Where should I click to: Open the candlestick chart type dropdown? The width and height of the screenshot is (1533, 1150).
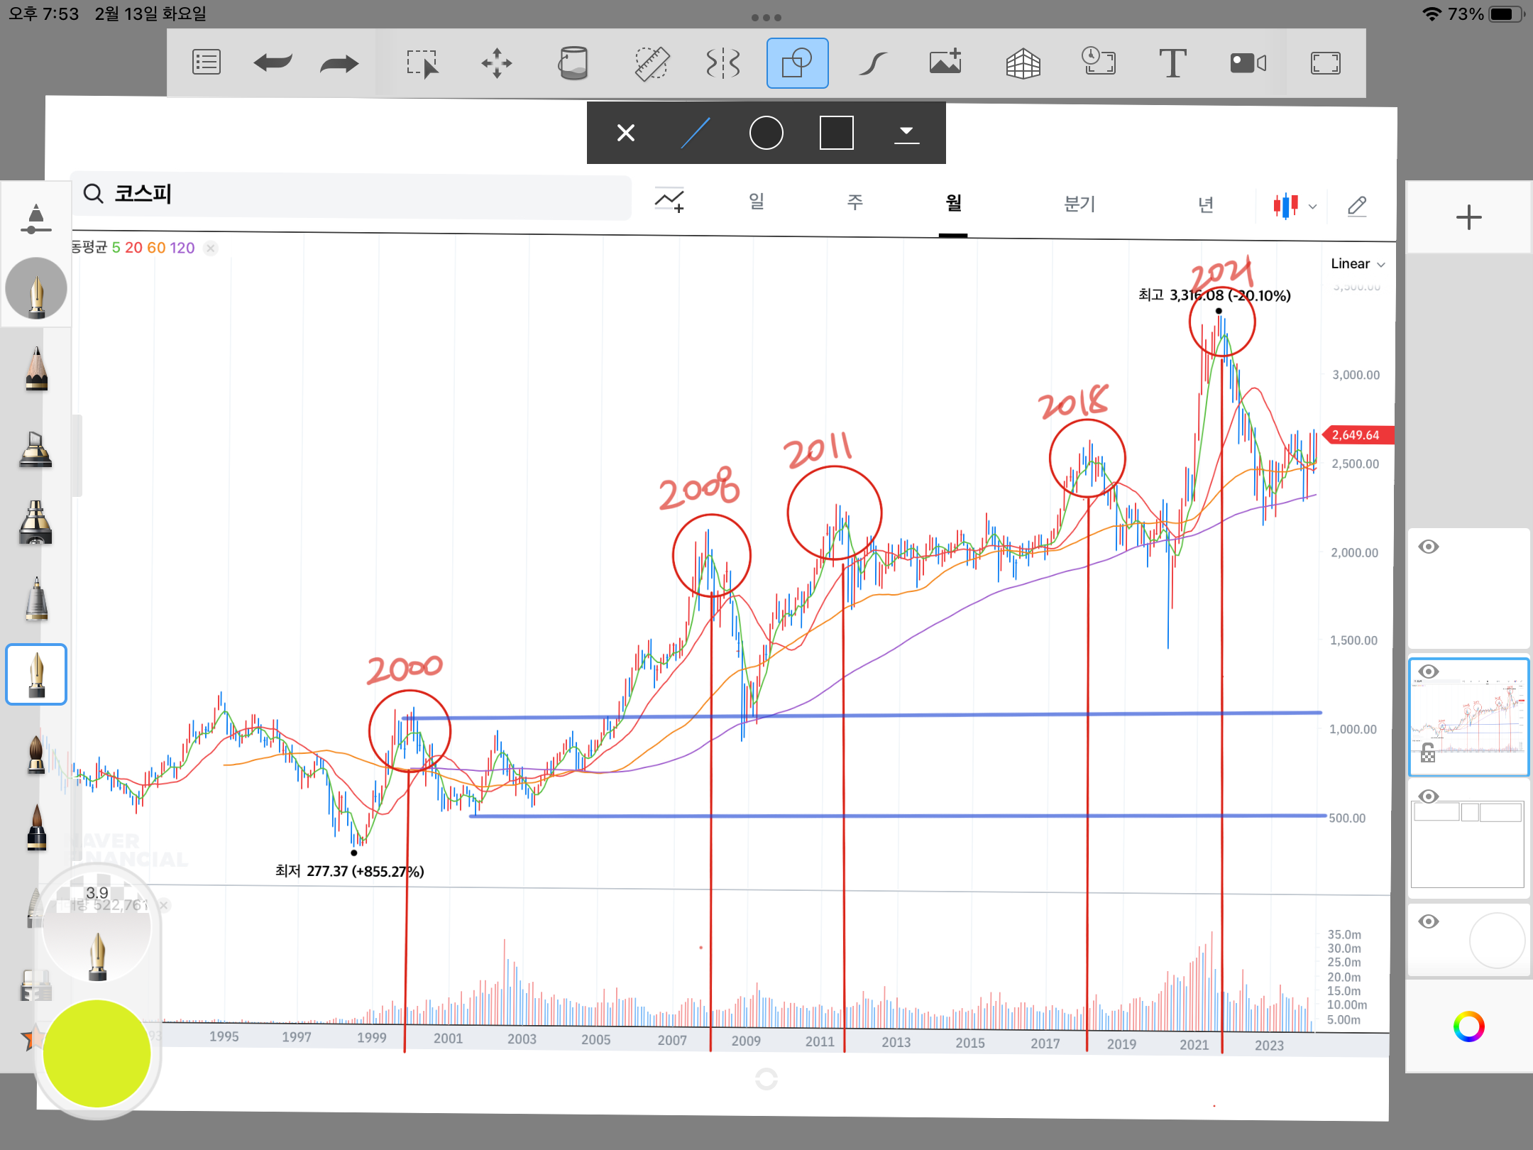1295,206
